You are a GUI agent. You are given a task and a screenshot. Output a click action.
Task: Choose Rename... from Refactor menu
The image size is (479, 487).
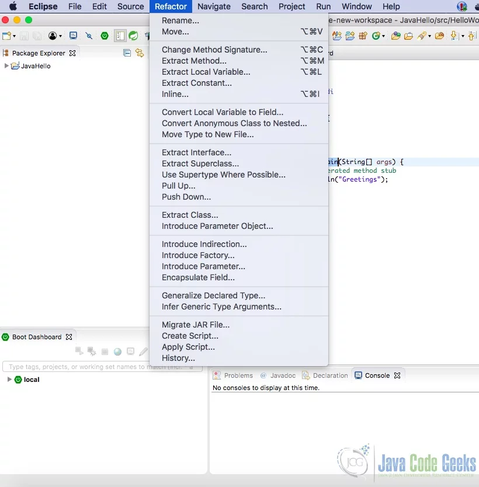coord(239,20)
